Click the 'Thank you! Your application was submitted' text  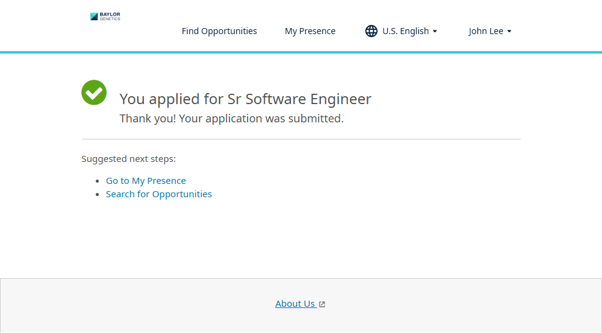pos(231,119)
